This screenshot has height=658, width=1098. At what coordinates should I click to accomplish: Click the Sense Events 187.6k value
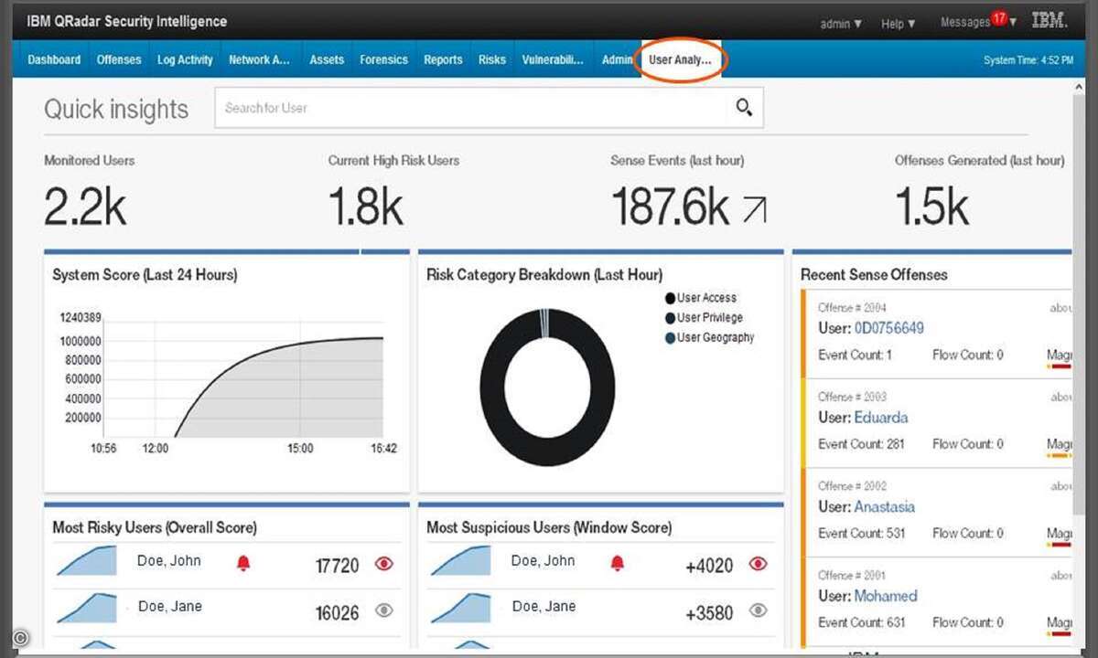pos(670,208)
